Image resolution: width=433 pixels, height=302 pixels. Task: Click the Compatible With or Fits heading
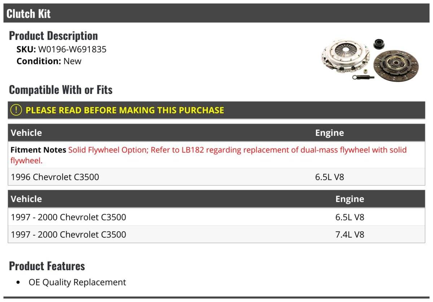[x=61, y=90]
